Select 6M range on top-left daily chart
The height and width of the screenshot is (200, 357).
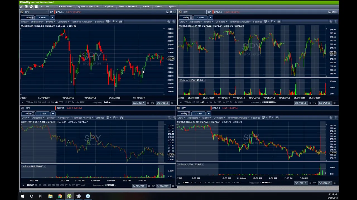pos(57,102)
